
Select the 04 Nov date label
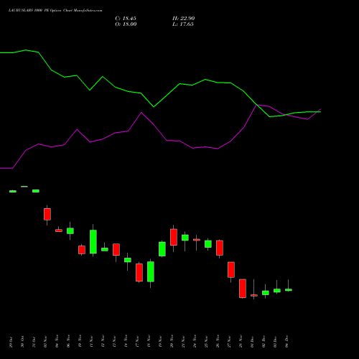coord(57,342)
